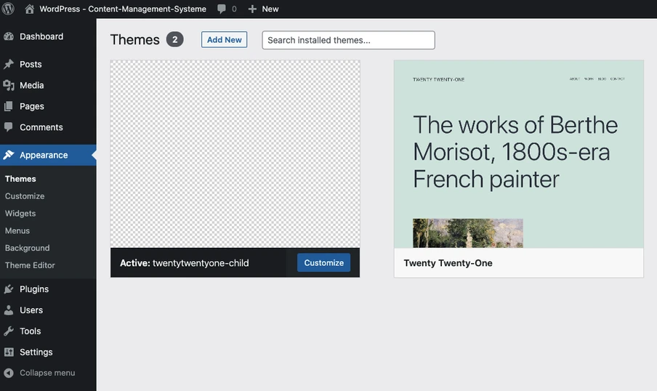Click the Appearance paintbrush icon
This screenshot has width=657, height=391.
(x=9, y=155)
